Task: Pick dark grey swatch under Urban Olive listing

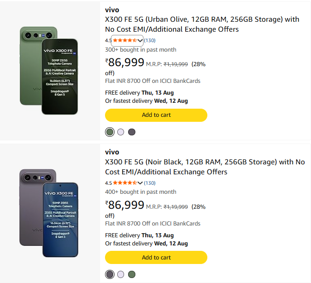Action: click(132, 132)
